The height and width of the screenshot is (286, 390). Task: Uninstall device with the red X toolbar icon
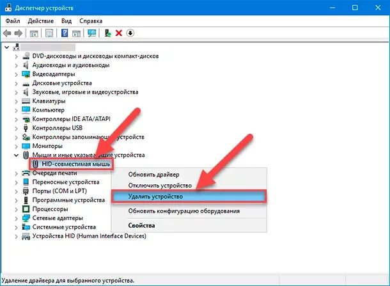(x=119, y=33)
